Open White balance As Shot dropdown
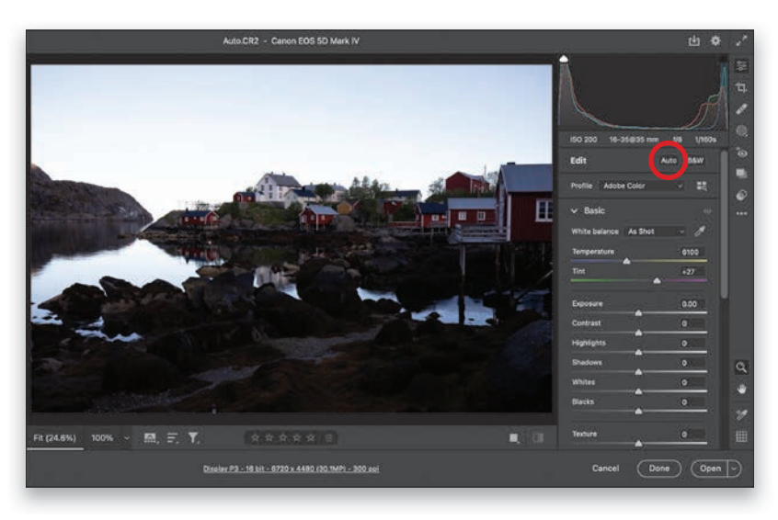The image size is (778, 520). point(656,232)
